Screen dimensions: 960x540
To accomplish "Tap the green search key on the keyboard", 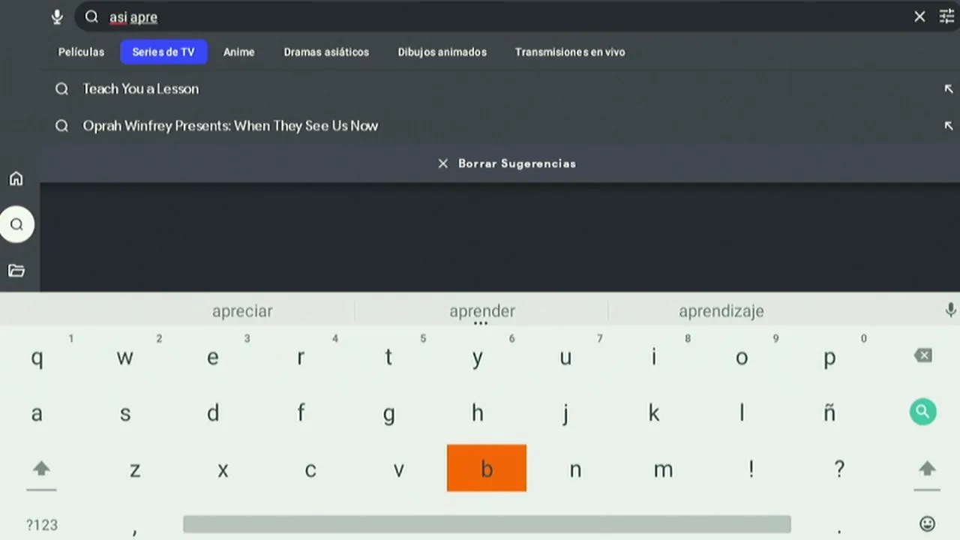I will [x=922, y=412].
